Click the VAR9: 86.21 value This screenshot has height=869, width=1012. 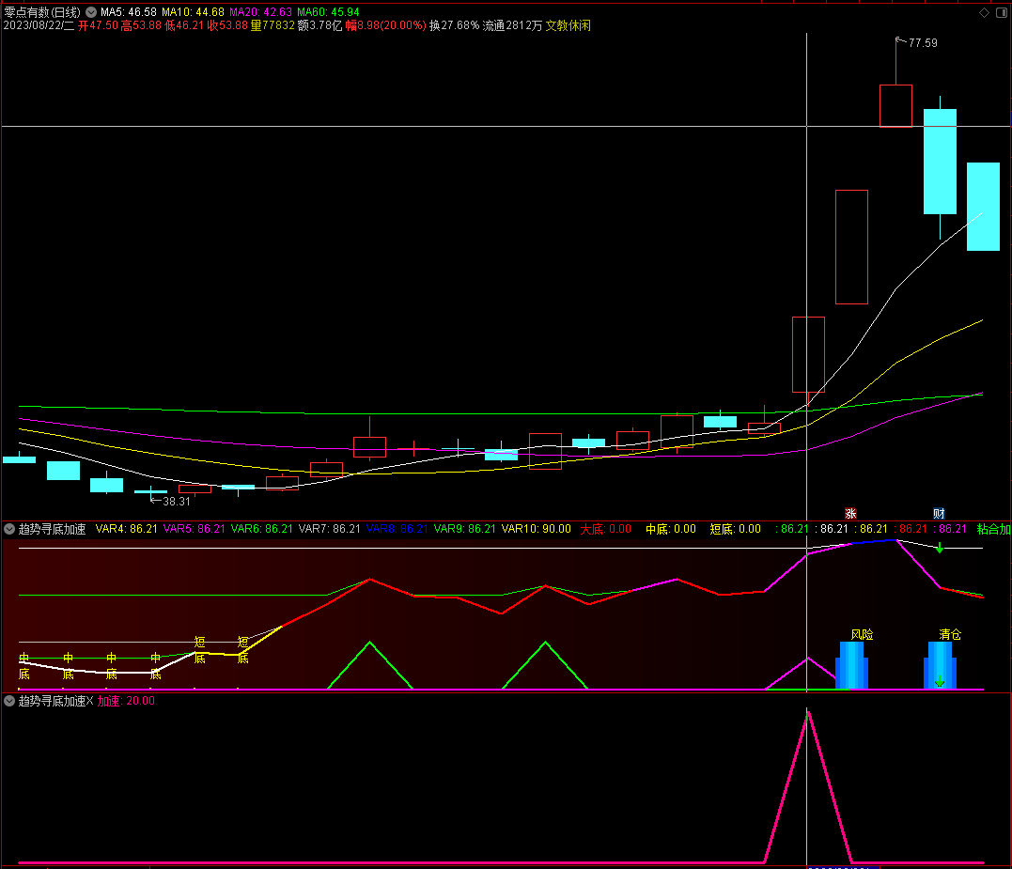tap(465, 529)
